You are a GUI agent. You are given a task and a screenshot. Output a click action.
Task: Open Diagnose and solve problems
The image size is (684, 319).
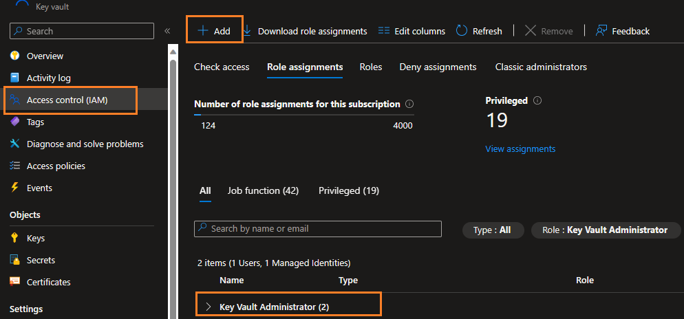pos(85,144)
